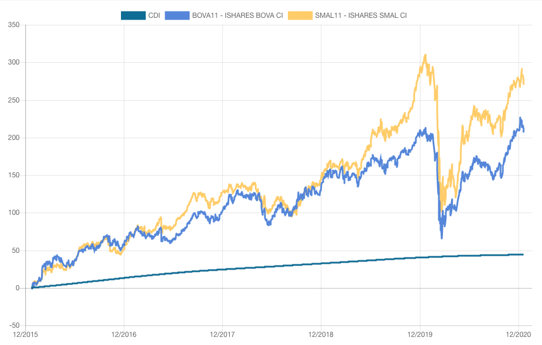Click BOVA11 line's lowest 2020 crash point
Screen dimensions: 542x345
click(x=442, y=237)
